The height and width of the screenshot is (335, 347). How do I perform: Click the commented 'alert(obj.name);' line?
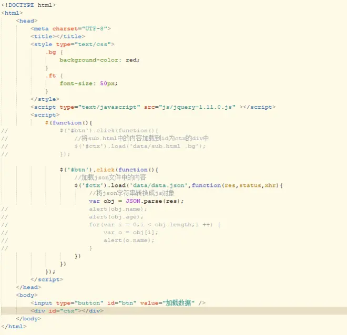click(118, 209)
